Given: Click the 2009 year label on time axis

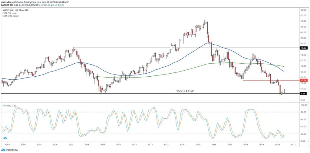Looking at the screenshot, I should [102, 145].
